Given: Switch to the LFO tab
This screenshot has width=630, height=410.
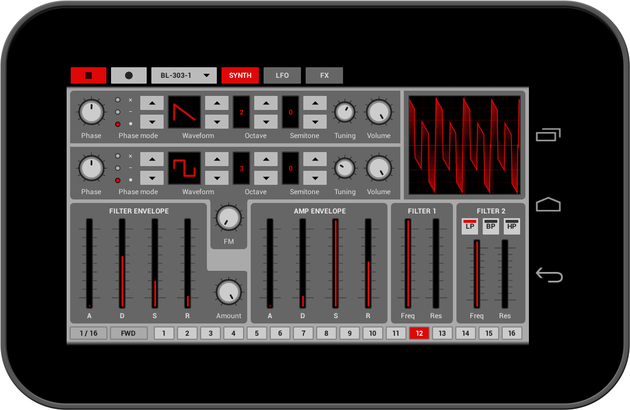Looking at the screenshot, I should pos(282,75).
